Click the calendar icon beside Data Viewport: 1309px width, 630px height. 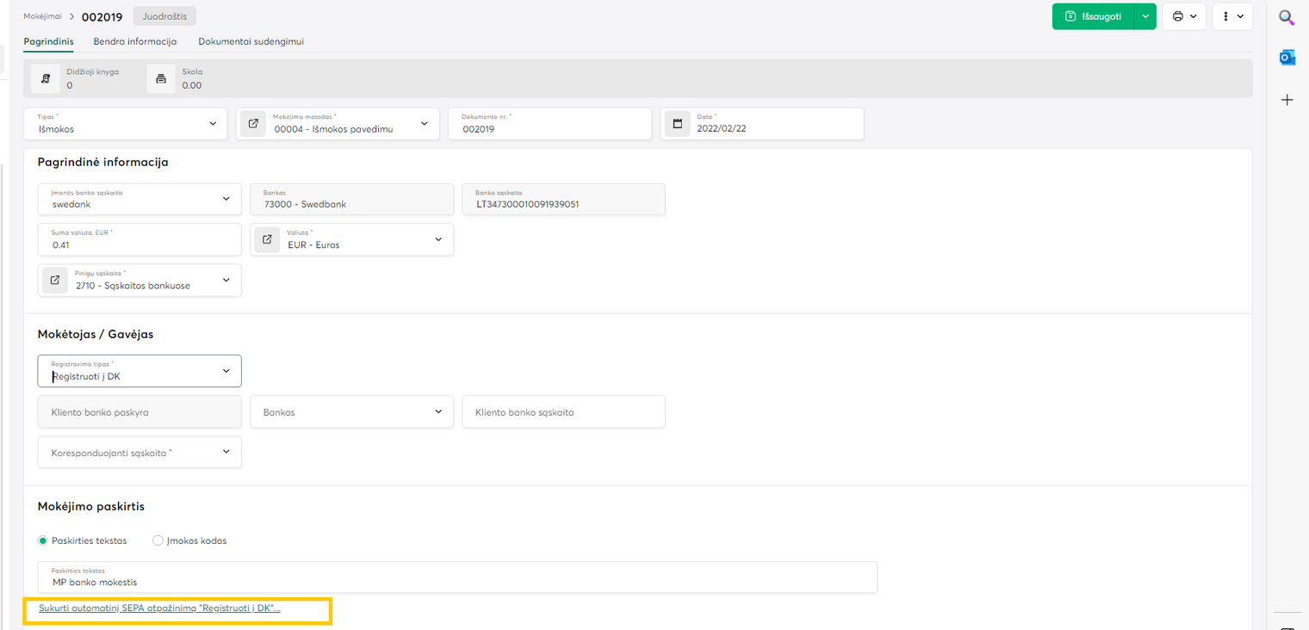click(678, 124)
